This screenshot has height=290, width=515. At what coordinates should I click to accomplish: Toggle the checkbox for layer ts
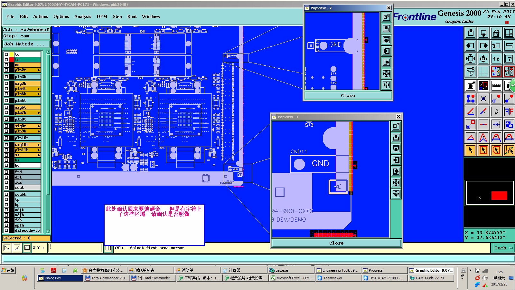[x=6, y=60]
